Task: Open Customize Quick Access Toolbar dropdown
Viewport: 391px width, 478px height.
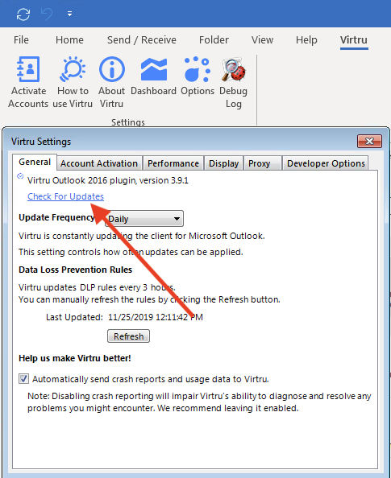Action: (x=69, y=14)
